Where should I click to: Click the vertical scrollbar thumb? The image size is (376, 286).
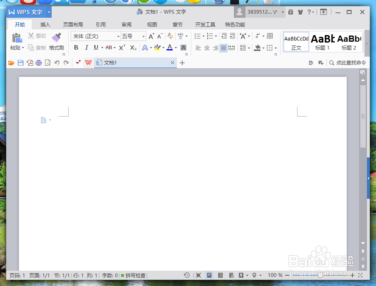[363, 117]
